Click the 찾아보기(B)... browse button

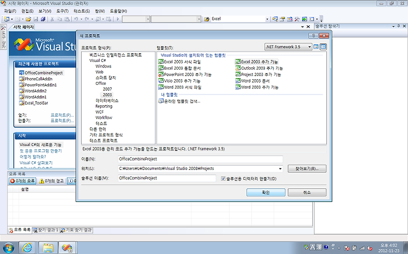pyautogui.click(x=307, y=169)
